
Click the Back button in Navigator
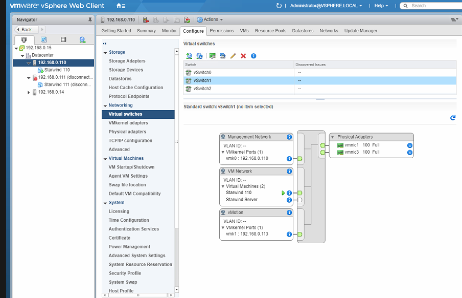pyautogui.click(x=27, y=30)
